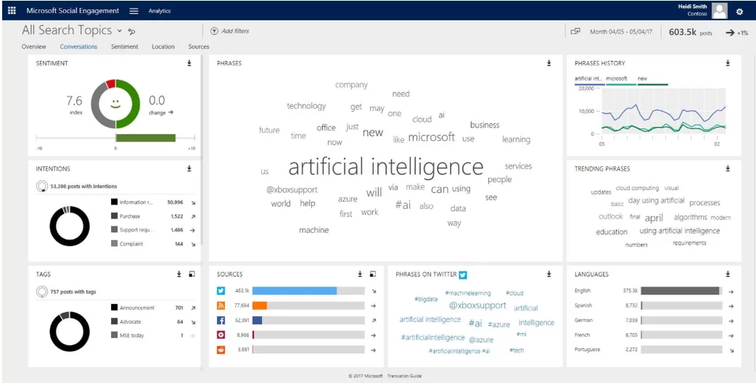The width and height of the screenshot is (756, 386).
Task: Download the Phrases word cloud data
Action: coord(549,63)
